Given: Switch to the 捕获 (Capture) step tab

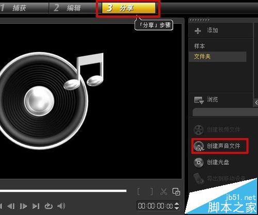Looking at the screenshot, I should [24, 8].
